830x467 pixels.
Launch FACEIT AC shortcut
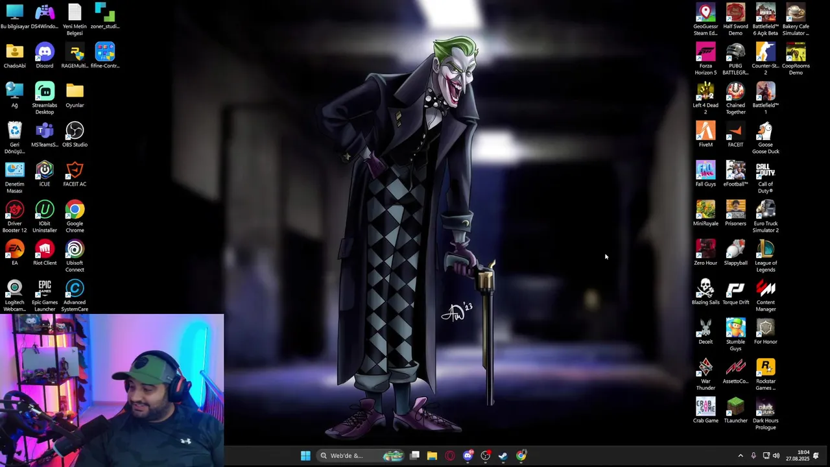(x=75, y=174)
